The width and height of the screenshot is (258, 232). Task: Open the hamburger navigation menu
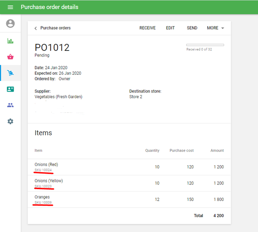pos(10,7)
